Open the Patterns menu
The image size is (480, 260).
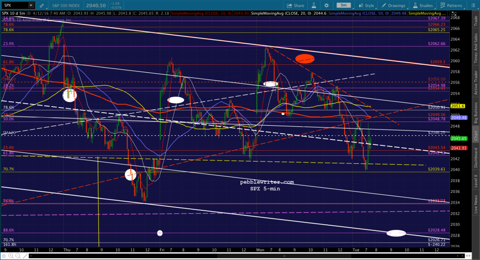tap(451, 6)
